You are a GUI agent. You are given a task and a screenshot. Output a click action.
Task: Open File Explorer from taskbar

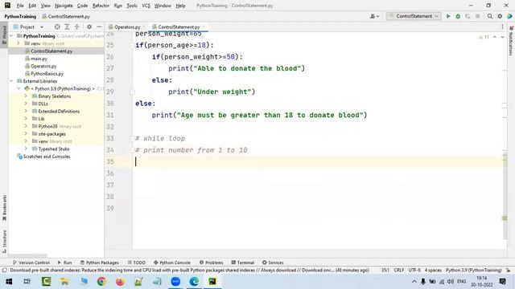click(64, 282)
